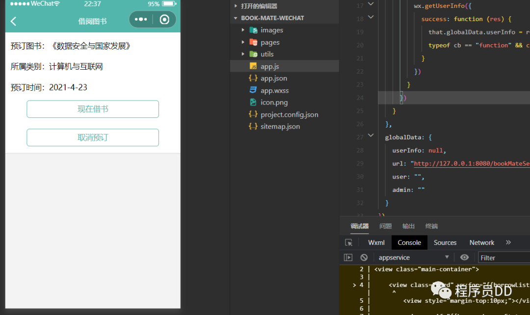Toggle the console sidebar icon
This screenshot has height=315, width=530.
point(348,258)
